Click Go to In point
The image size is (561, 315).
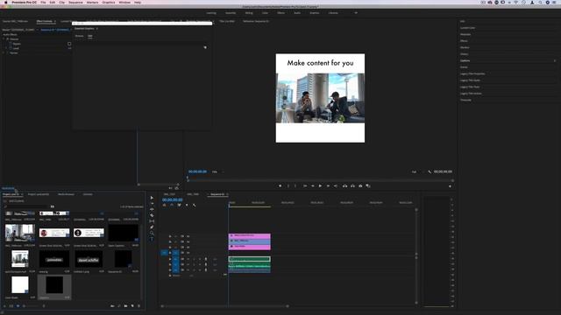click(305, 186)
